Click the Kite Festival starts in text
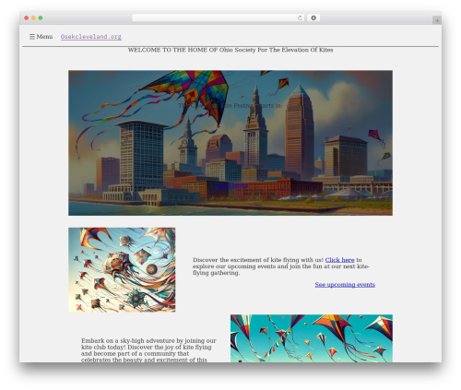461x390 pixels. point(230,105)
